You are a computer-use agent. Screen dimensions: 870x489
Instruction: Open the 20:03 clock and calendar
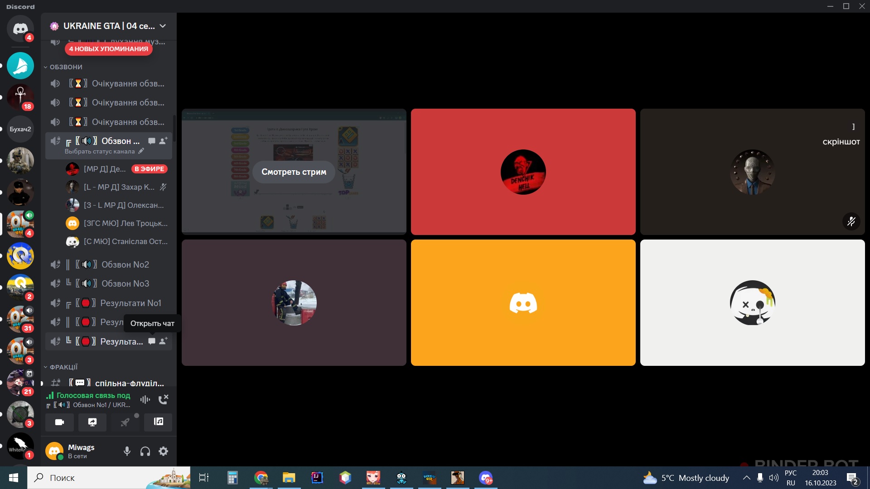pyautogui.click(x=821, y=478)
